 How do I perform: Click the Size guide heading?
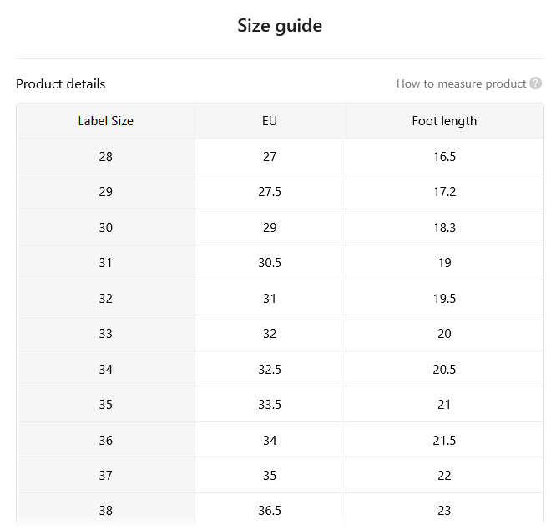coord(280,26)
